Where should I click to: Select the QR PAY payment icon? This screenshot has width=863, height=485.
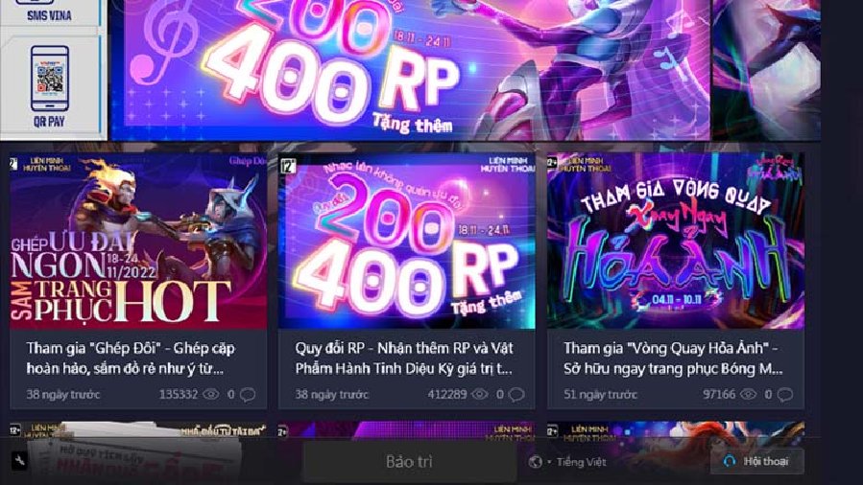click(x=50, y=87)
